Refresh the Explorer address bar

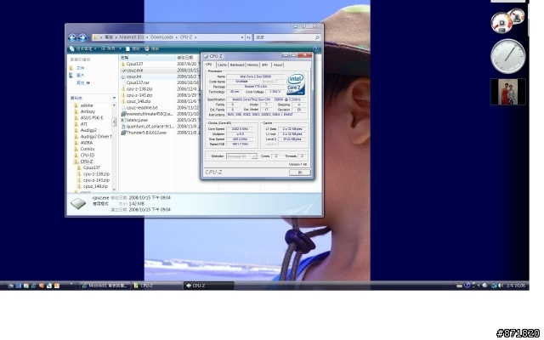click(x=248, y=37)
